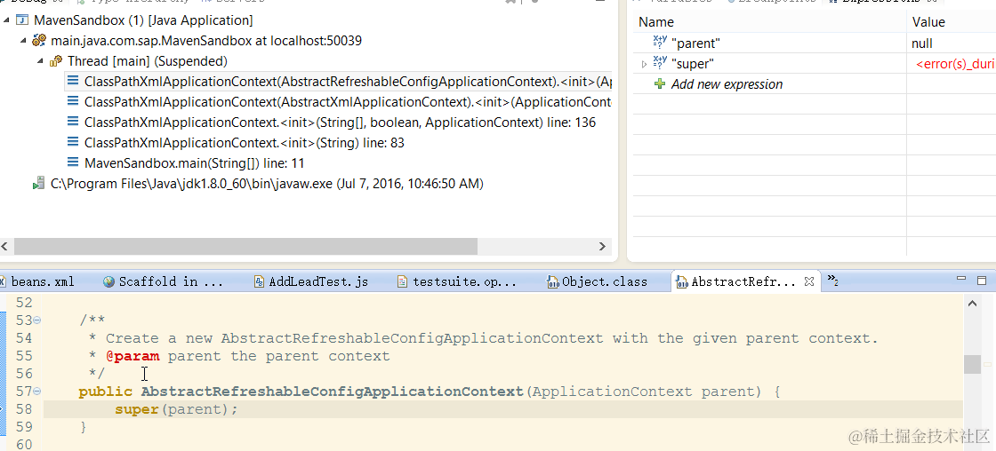
Task: Click Add new expression text
Action: (727, 83)
